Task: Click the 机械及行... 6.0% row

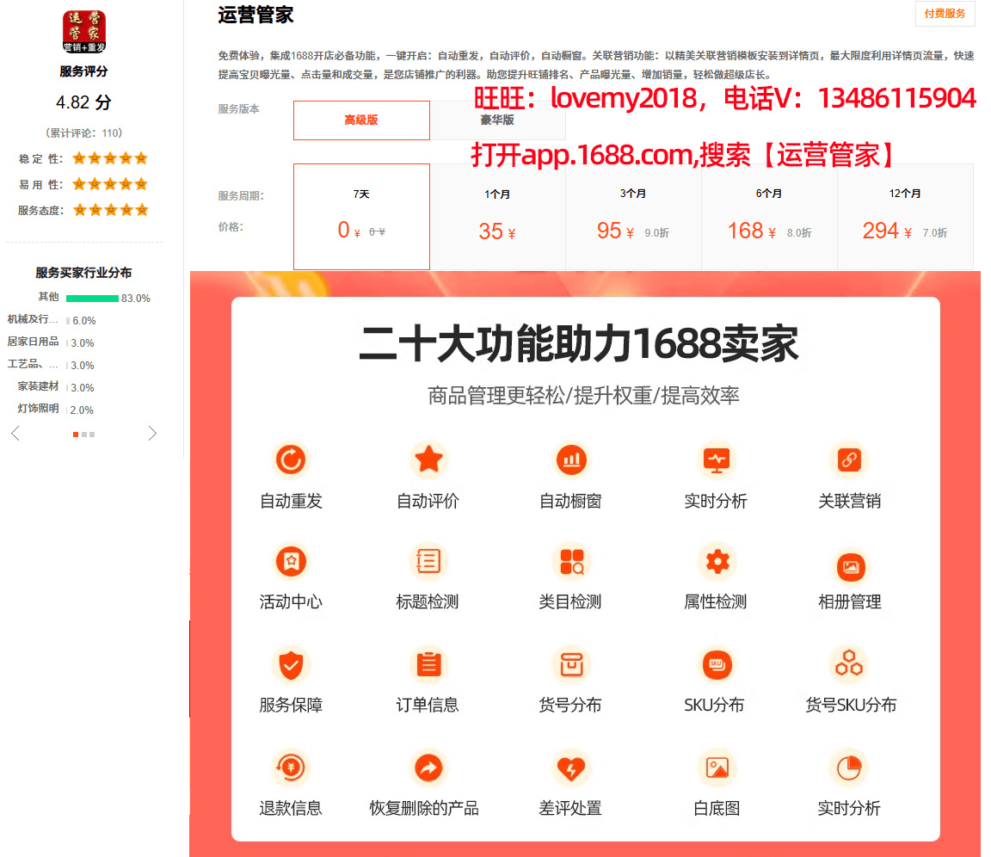Action: click(52, 320)
